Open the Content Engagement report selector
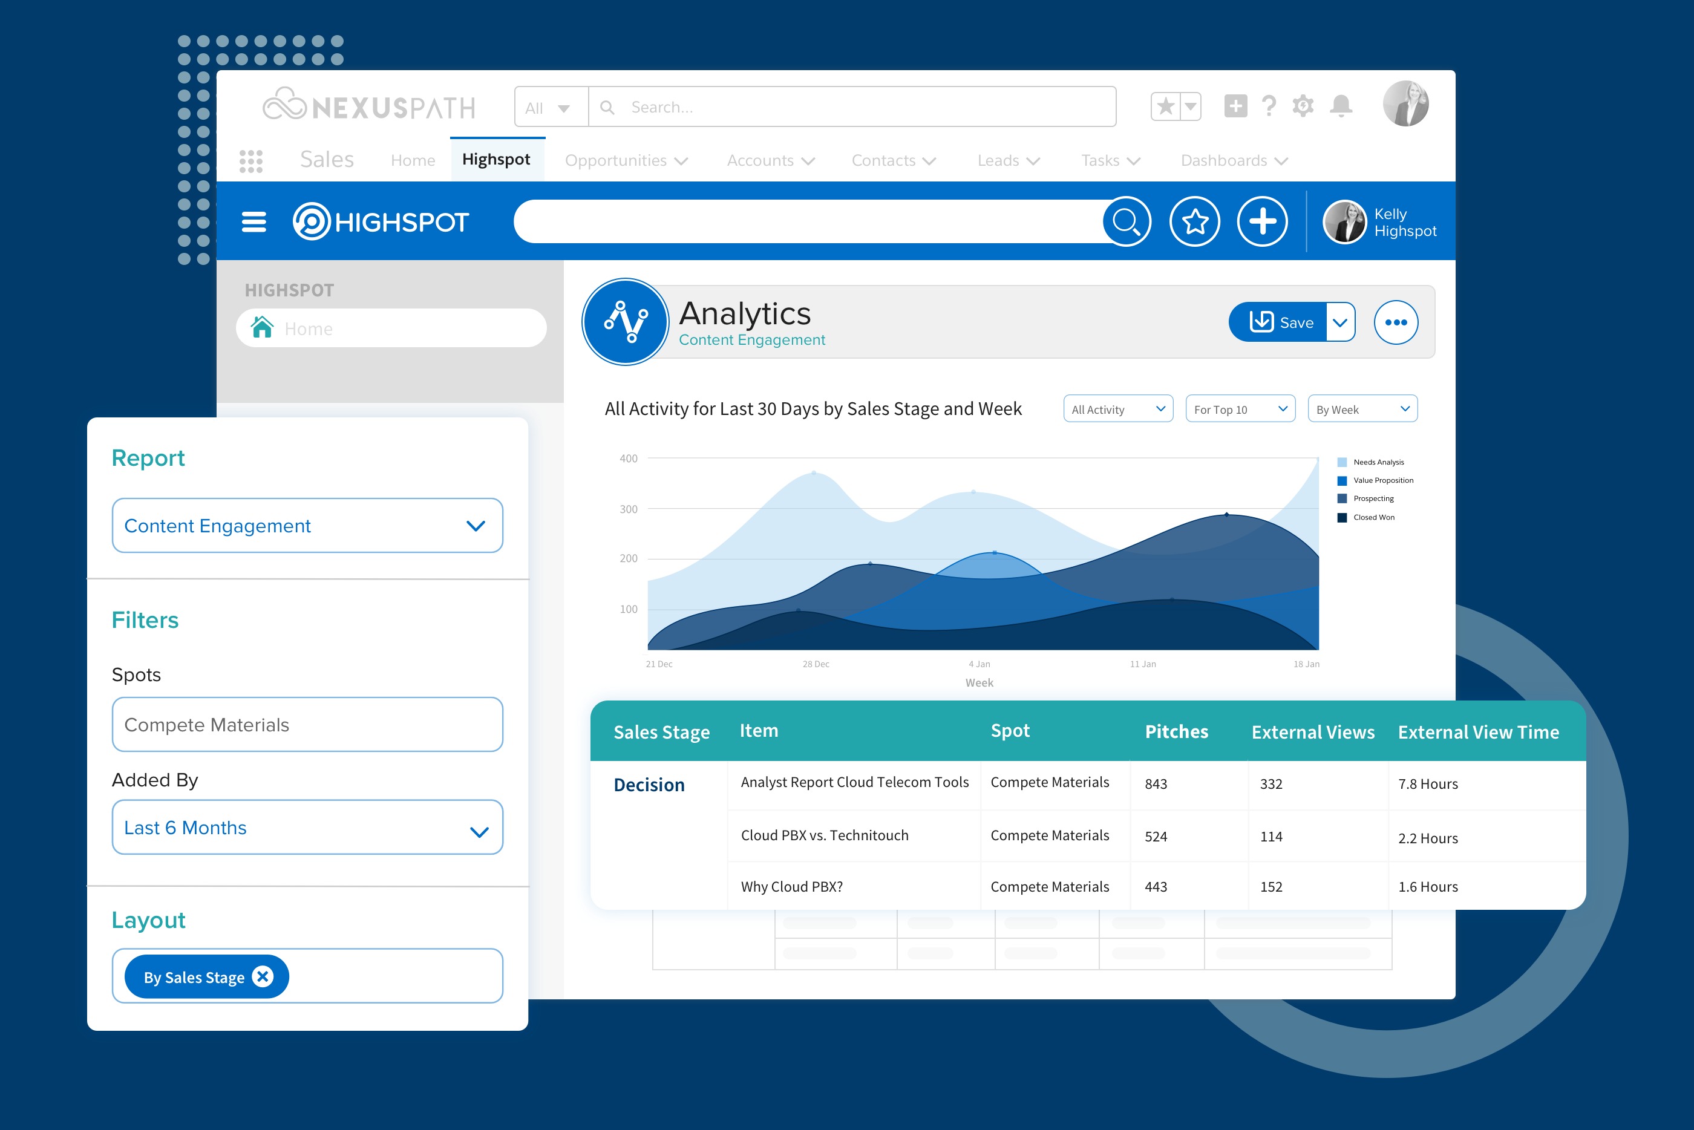 (307, 525)
